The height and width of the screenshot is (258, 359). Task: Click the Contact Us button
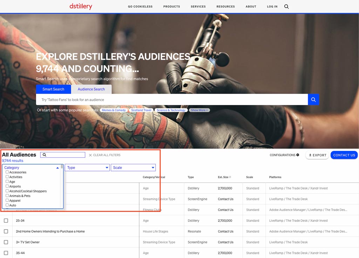pyautogui.click(x=344, y=155)
